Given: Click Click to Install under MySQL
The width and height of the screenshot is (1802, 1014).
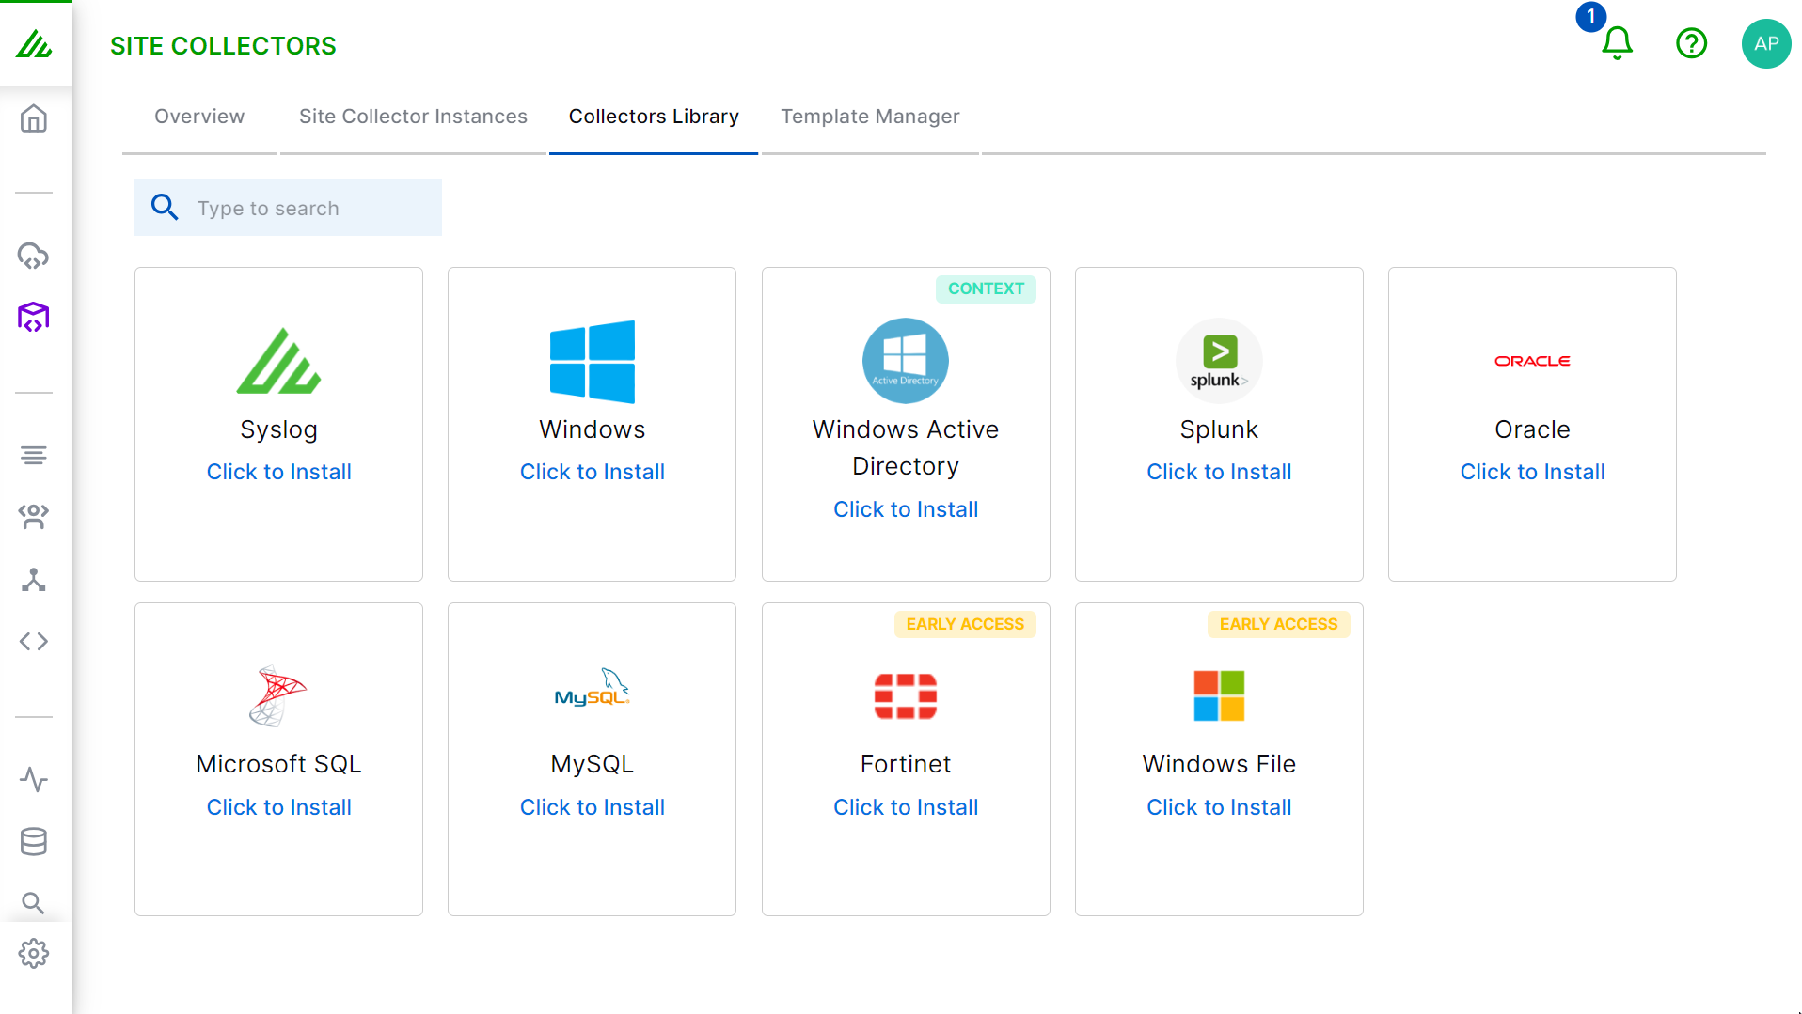Looking at the screenshot, I should click(x=592, y=807).
